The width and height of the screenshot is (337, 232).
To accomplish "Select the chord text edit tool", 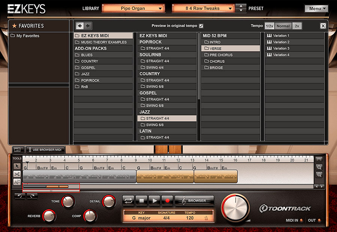I will point(17,182).
